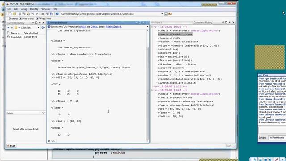
Task: Maximize the Command History panel
Action: click(226, 22)
